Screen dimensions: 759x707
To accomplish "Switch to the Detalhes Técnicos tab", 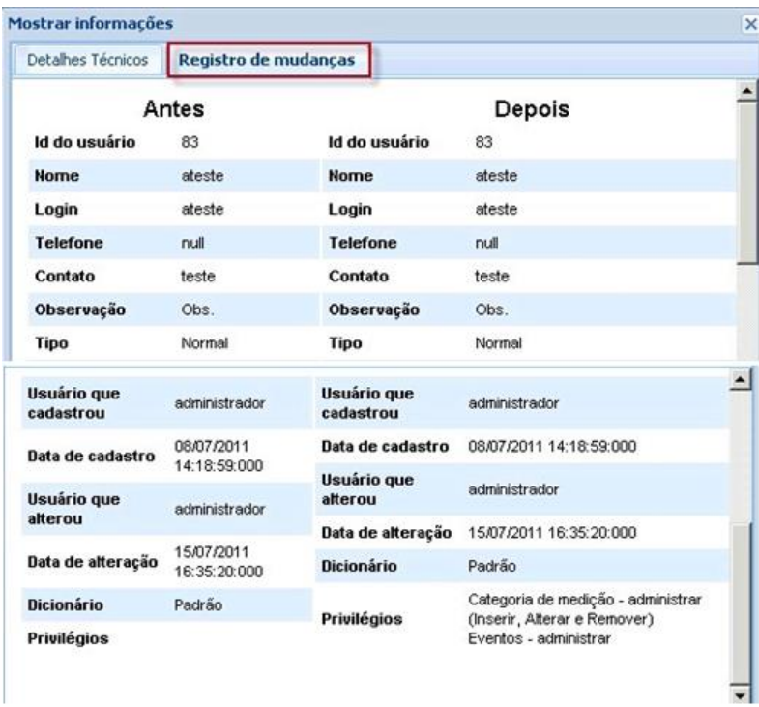I will (87, 60).
